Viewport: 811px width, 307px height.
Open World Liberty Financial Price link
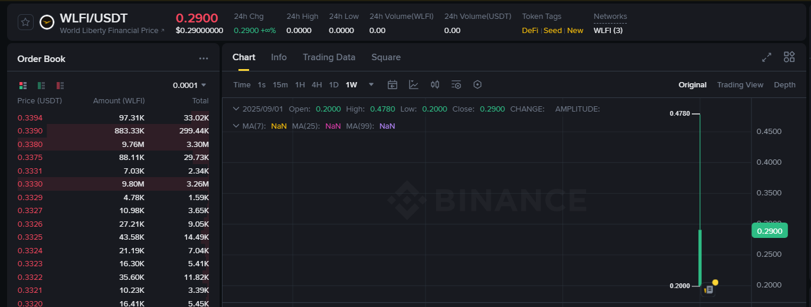112,30
